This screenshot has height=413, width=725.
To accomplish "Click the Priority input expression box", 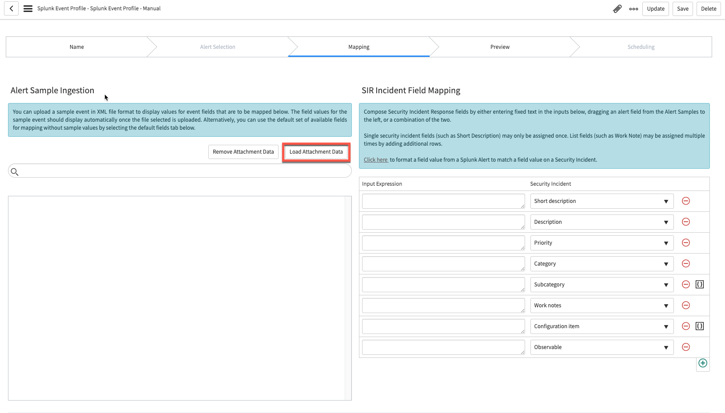I will (x=443, y=243).
